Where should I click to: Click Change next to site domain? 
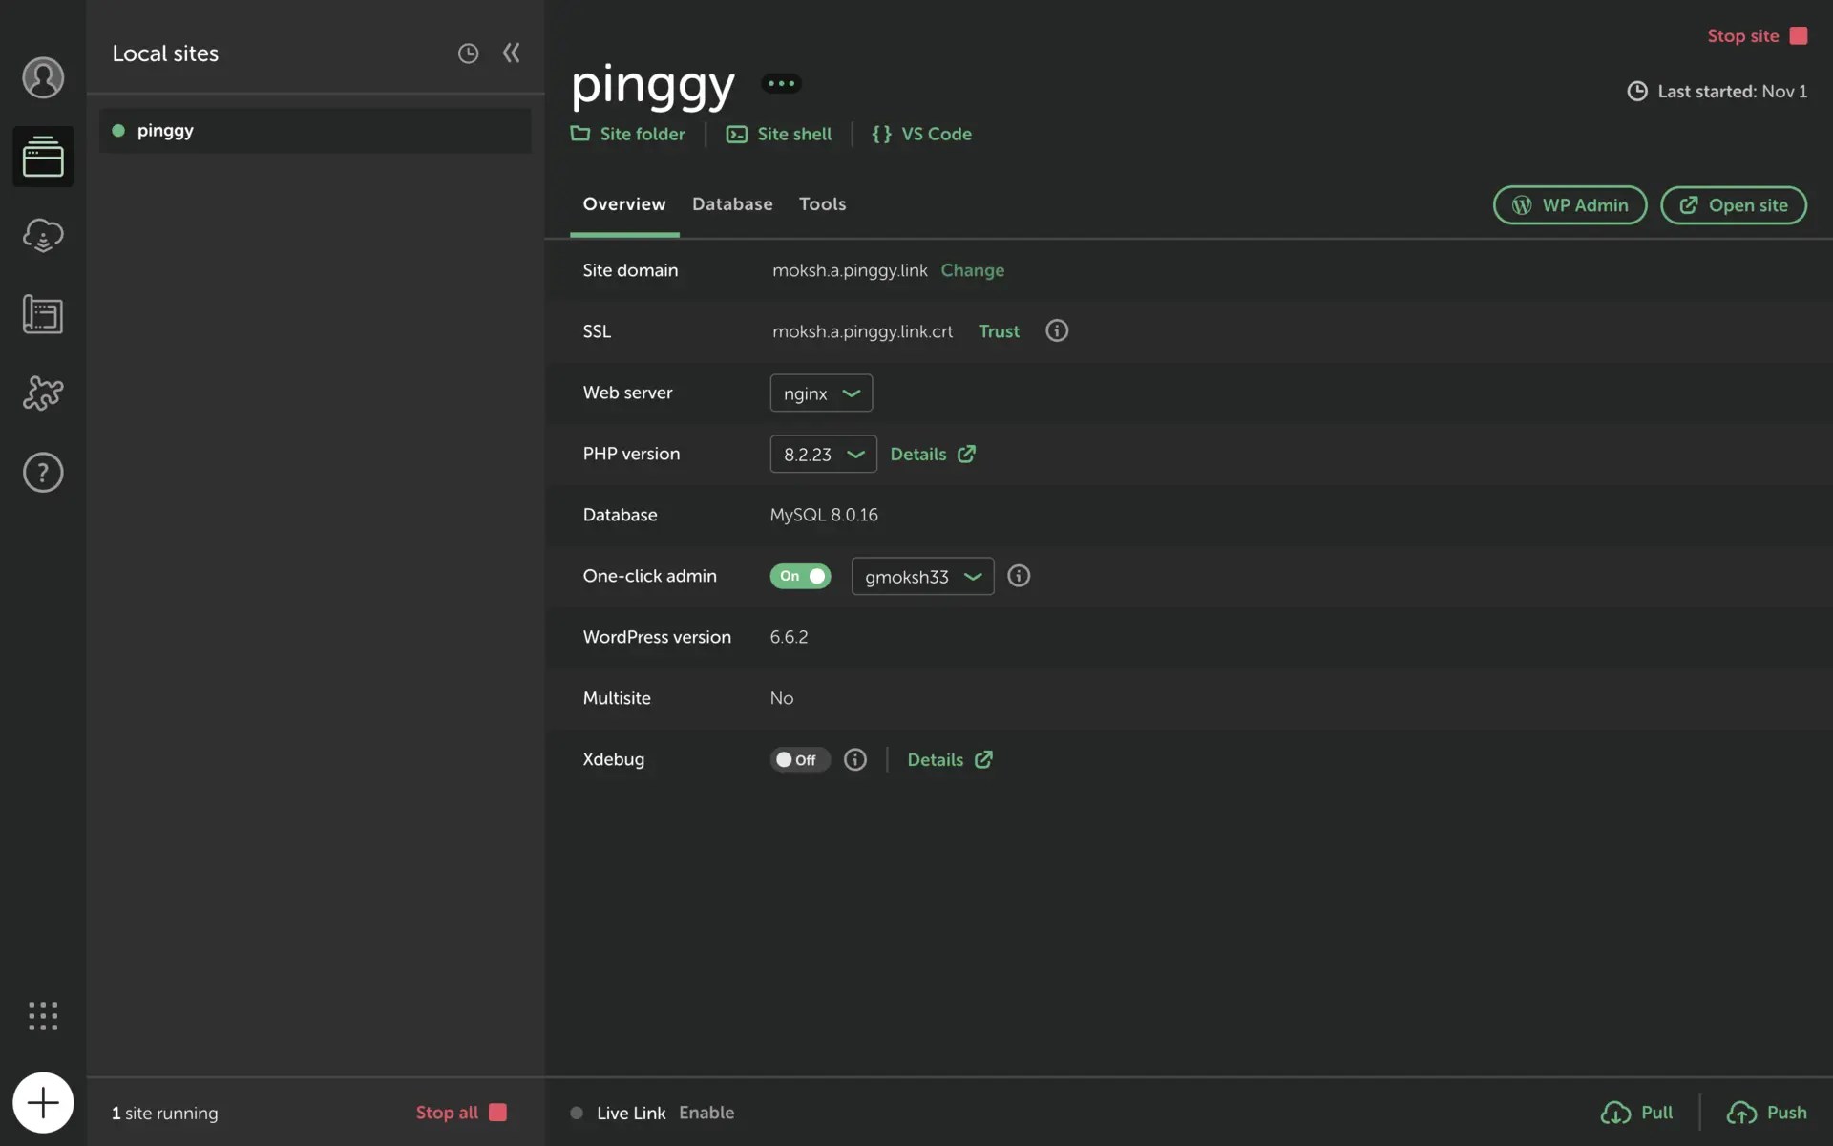click(x=973, y=269)
